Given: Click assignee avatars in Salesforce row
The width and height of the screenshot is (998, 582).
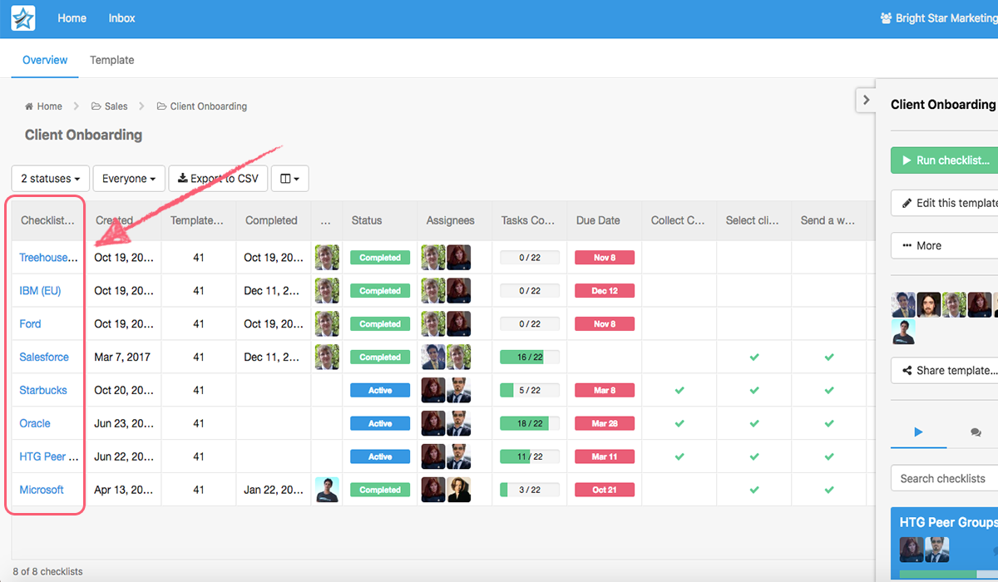Looking at the screenshot, I should [x=446, y=357].
